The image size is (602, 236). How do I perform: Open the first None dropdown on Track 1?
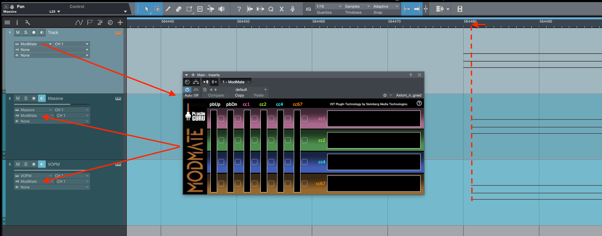52,50
